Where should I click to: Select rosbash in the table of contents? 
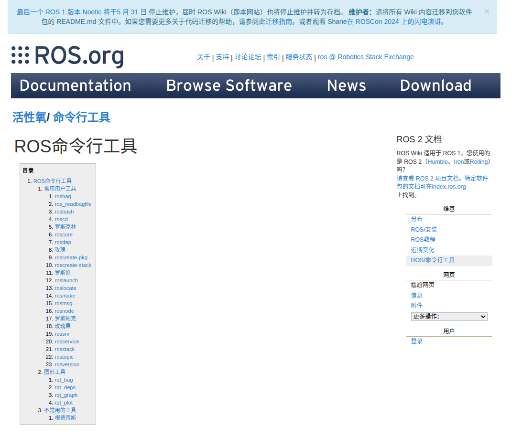pyautogui.click(x=64, y=212)
